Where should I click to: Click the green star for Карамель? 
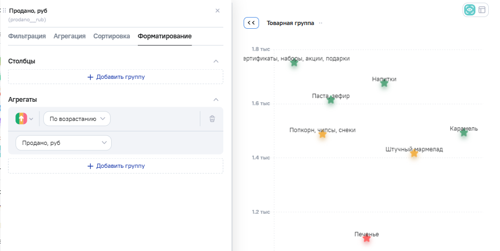click(464, 133)
